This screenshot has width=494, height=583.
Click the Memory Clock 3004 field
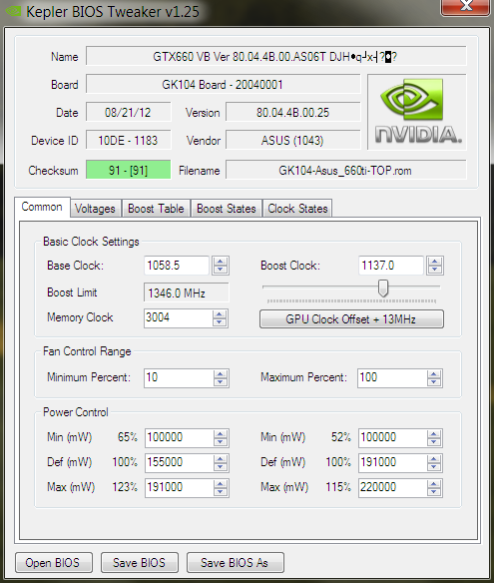[178, 318]
